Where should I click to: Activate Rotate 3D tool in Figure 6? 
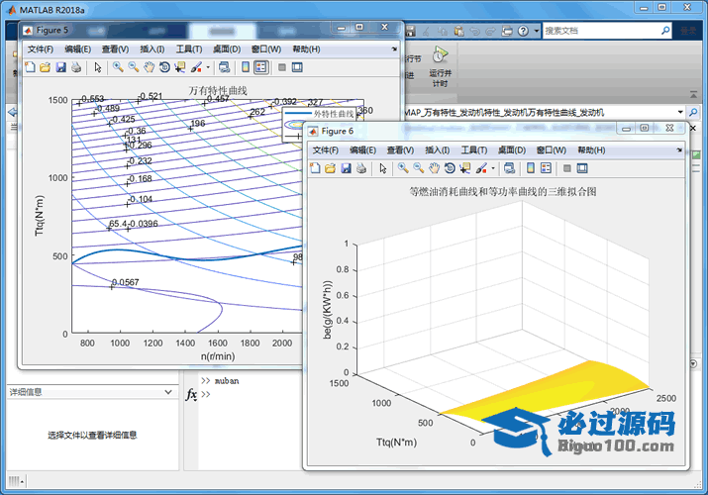449,168
